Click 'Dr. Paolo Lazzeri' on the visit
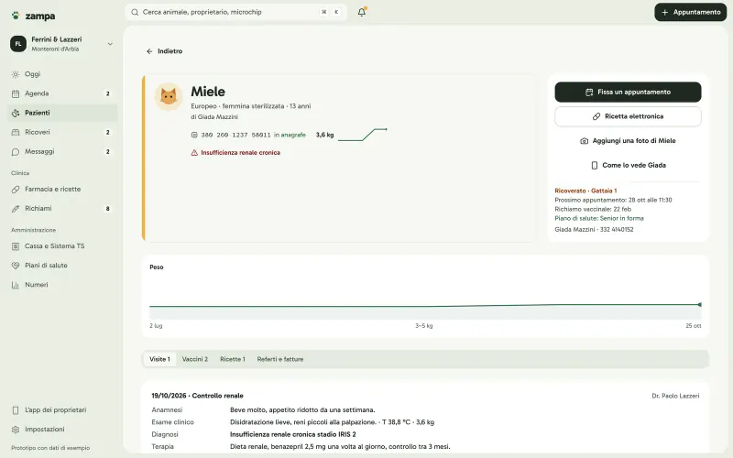The image size is (733, 458). tap(675, 396)
